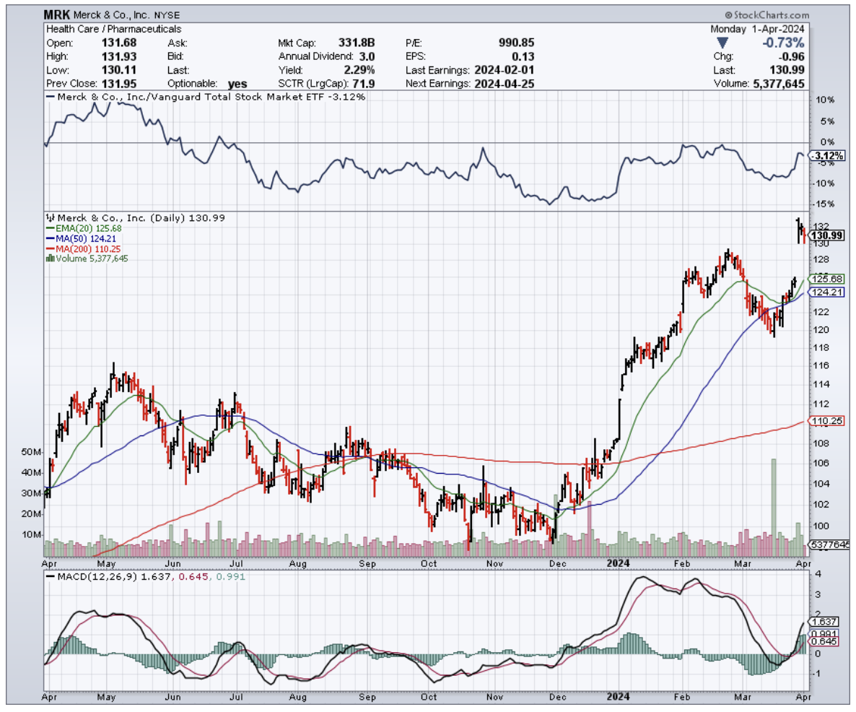
Task: Click the candlestick icon beside Merck Daily legend
Action: (x=49, y=217)
